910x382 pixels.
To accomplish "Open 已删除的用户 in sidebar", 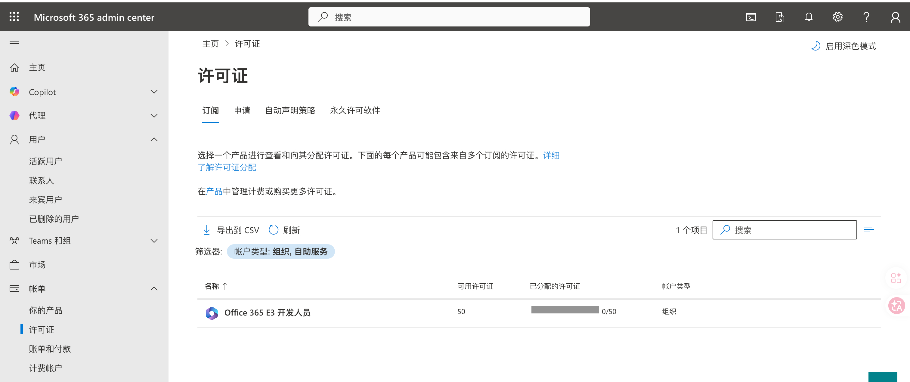I will 54,219.
